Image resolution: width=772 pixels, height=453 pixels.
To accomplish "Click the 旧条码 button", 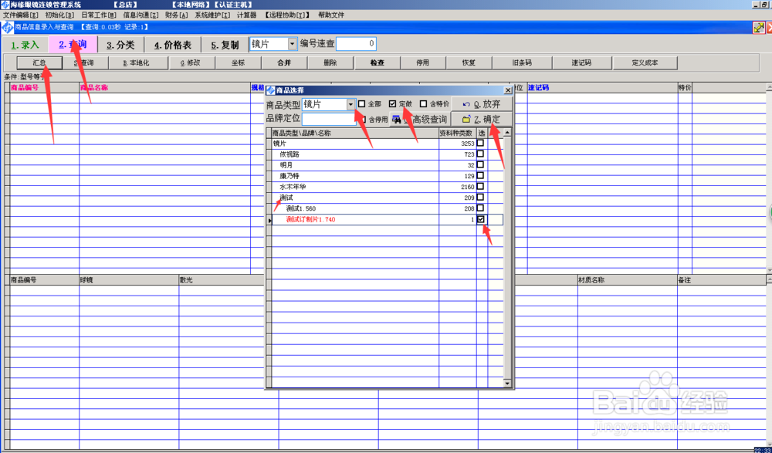I will pyautogui.click(x=522, y=63).
